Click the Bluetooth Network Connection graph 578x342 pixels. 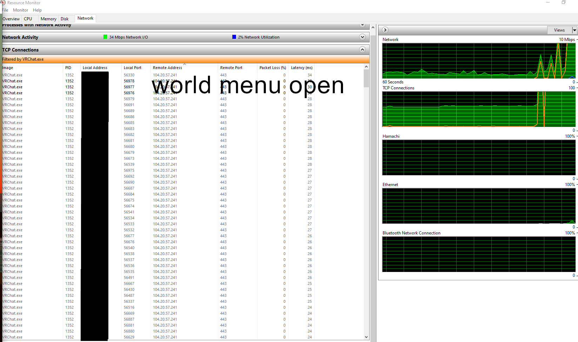[x=479, y=254]
